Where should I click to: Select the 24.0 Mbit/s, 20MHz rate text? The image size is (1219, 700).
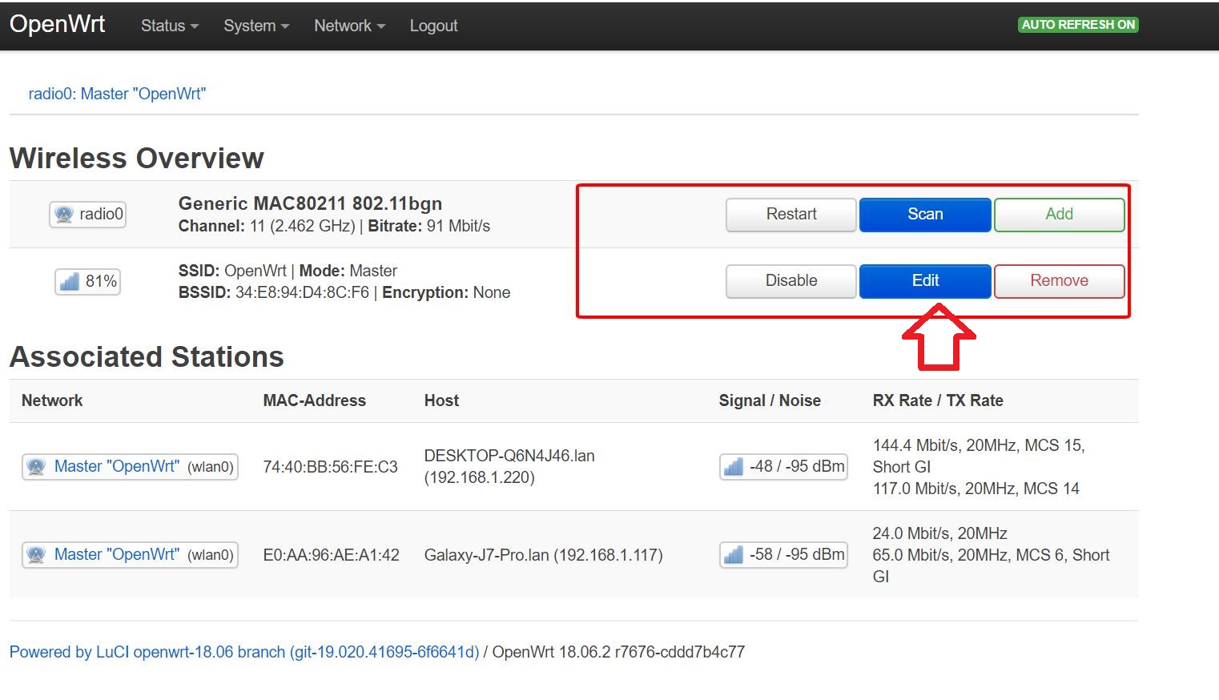(939, 533)
